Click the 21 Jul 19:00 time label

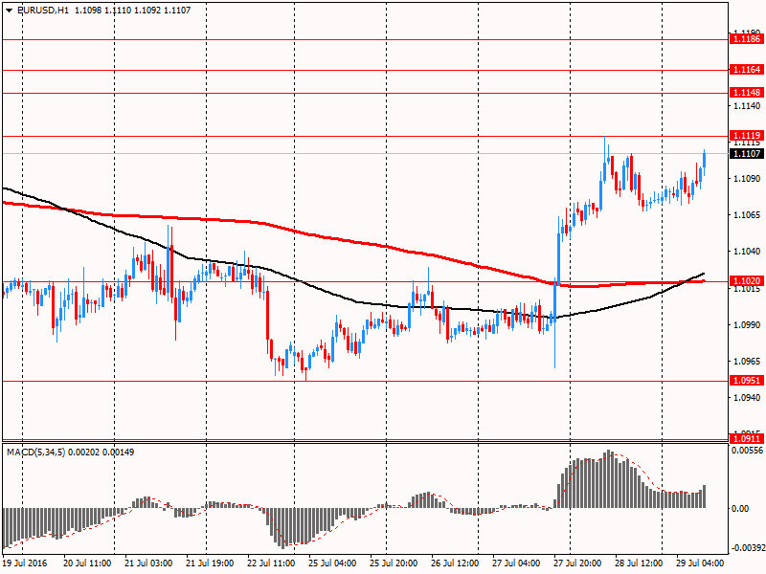(210, 563)
